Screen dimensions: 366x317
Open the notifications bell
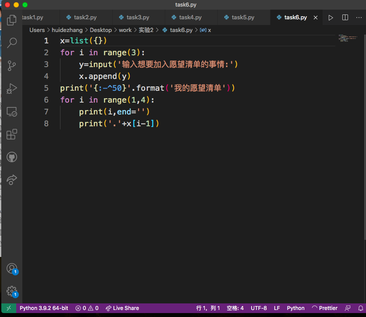tap(361, 308)
